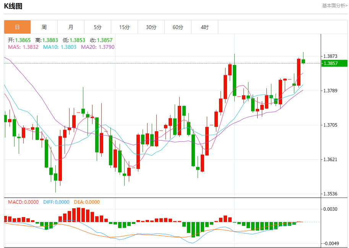The height and width of the screenshot is (248, 349).
Task: Click the 0.0030 MACD axis label
Action: click(x=330, y=209)
